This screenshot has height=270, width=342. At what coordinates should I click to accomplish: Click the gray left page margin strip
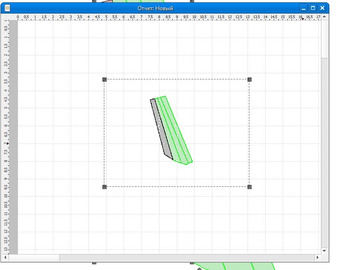(14, 140)
